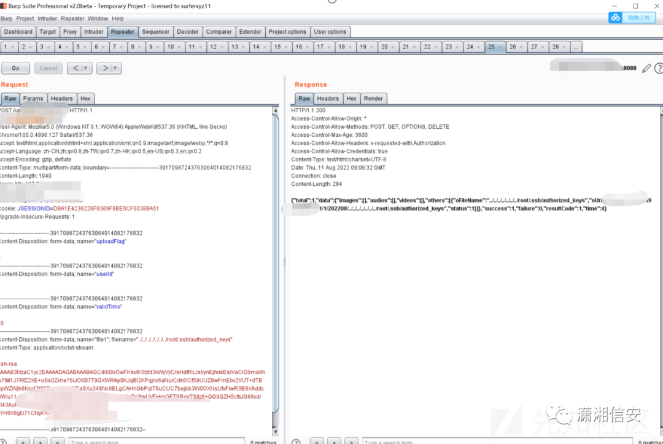The width and height of the screenshot is (663, 444).
Task: Click the Cancel button
Action: tap(48, 68)
